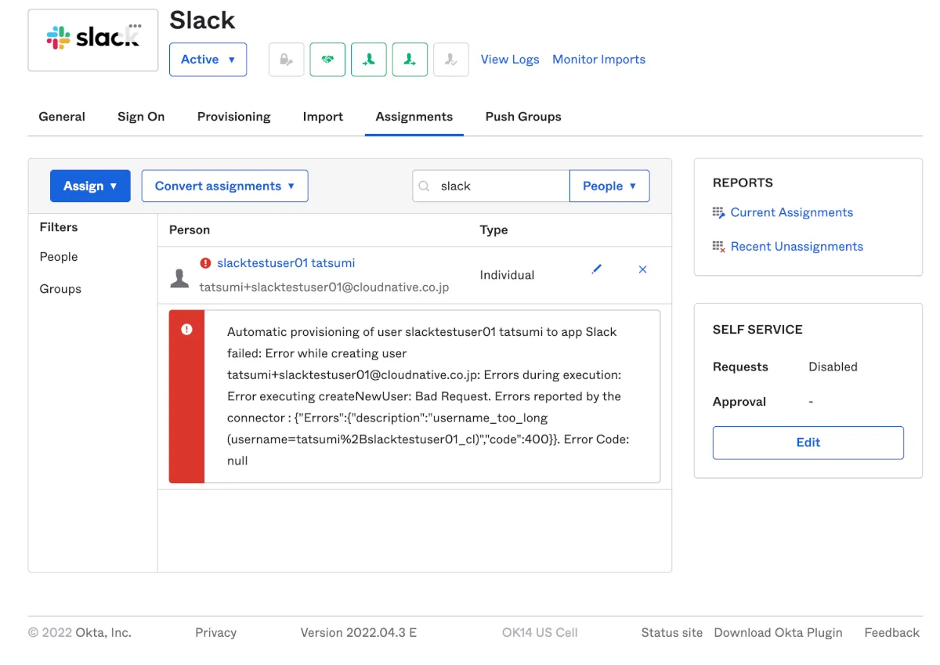Click the Edit button in Self Service

[808, 443]
